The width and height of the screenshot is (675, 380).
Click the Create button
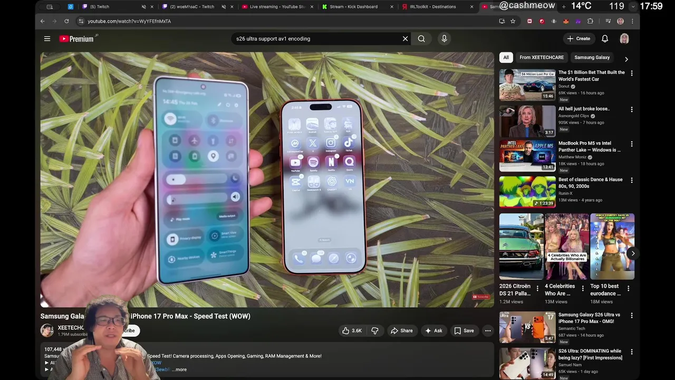pyautogui.click(x=578, y=39)
